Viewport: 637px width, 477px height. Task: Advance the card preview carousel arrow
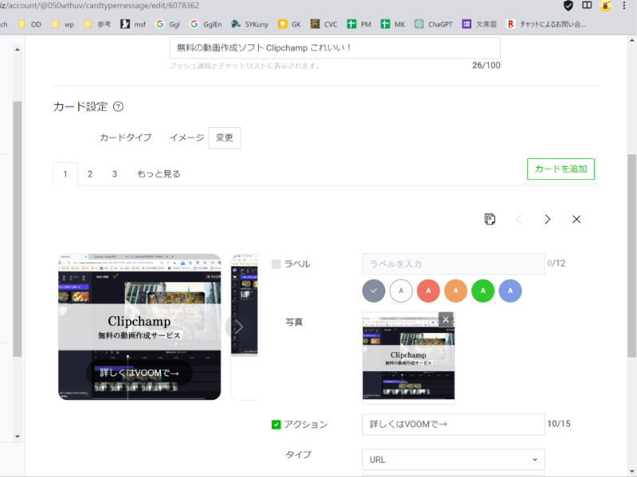tap(238, 326)
